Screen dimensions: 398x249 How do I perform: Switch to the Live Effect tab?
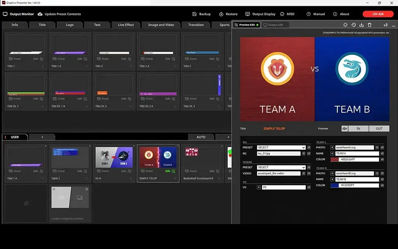point(126,25)
